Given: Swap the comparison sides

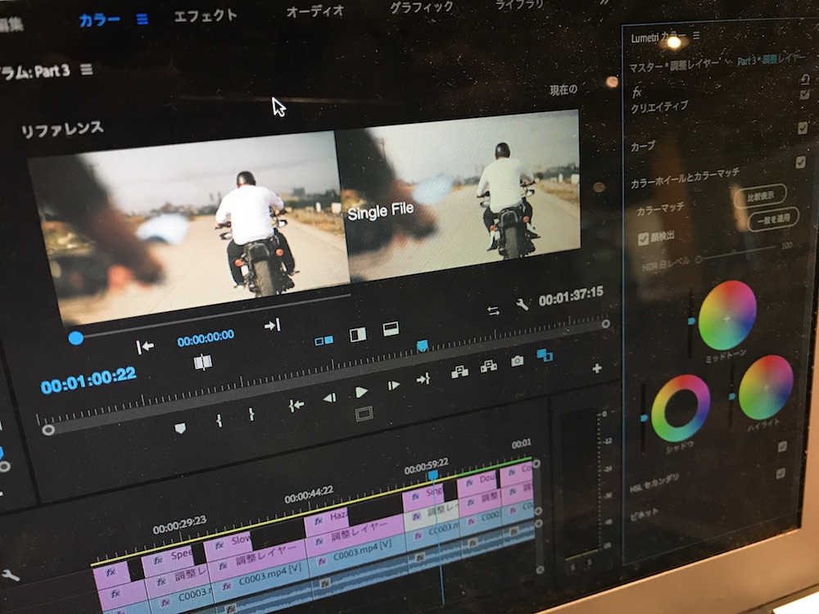Looking at the screenshot, I should [x=493, y=310].
